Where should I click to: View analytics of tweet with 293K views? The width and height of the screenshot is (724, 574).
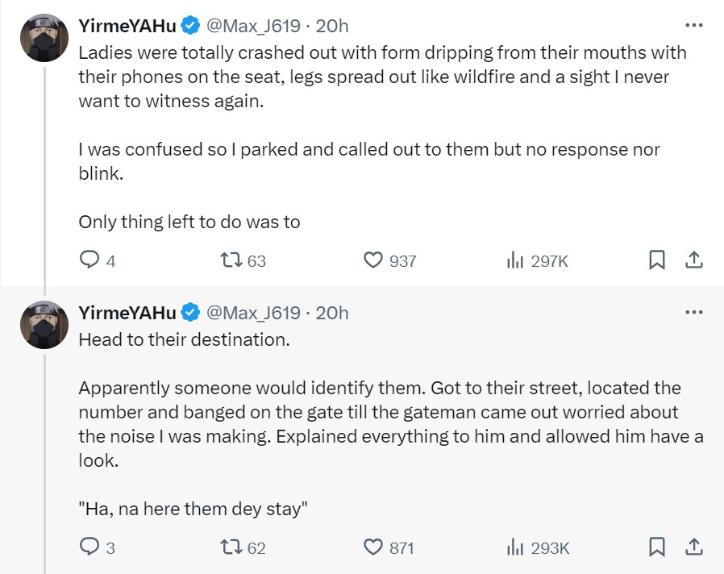tap(515, 547)
